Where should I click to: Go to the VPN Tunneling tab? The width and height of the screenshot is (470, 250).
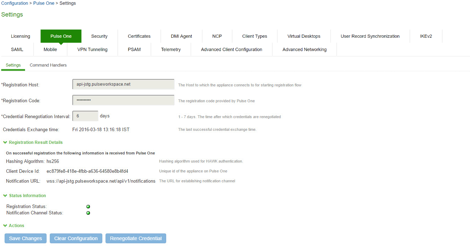(x=92, y=50)
